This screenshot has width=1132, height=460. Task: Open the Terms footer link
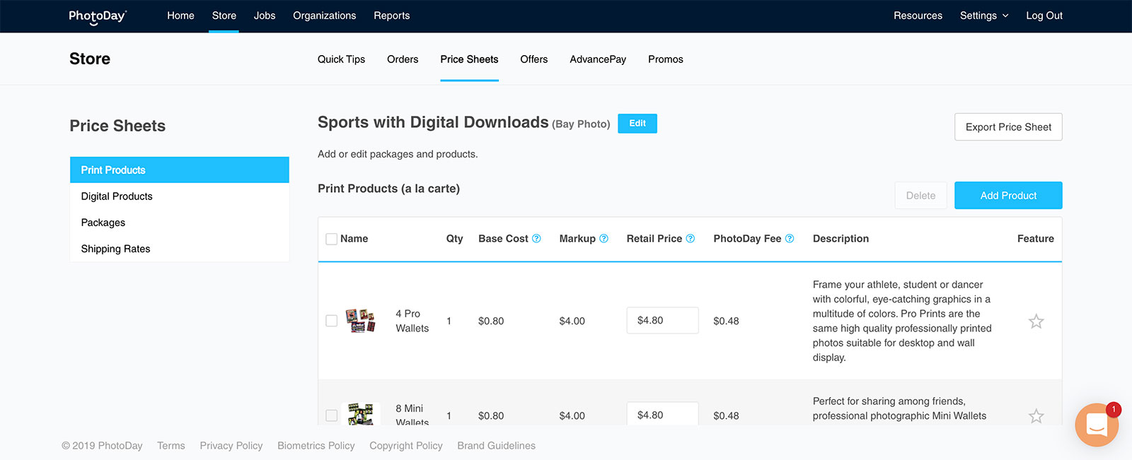point(171,446)
